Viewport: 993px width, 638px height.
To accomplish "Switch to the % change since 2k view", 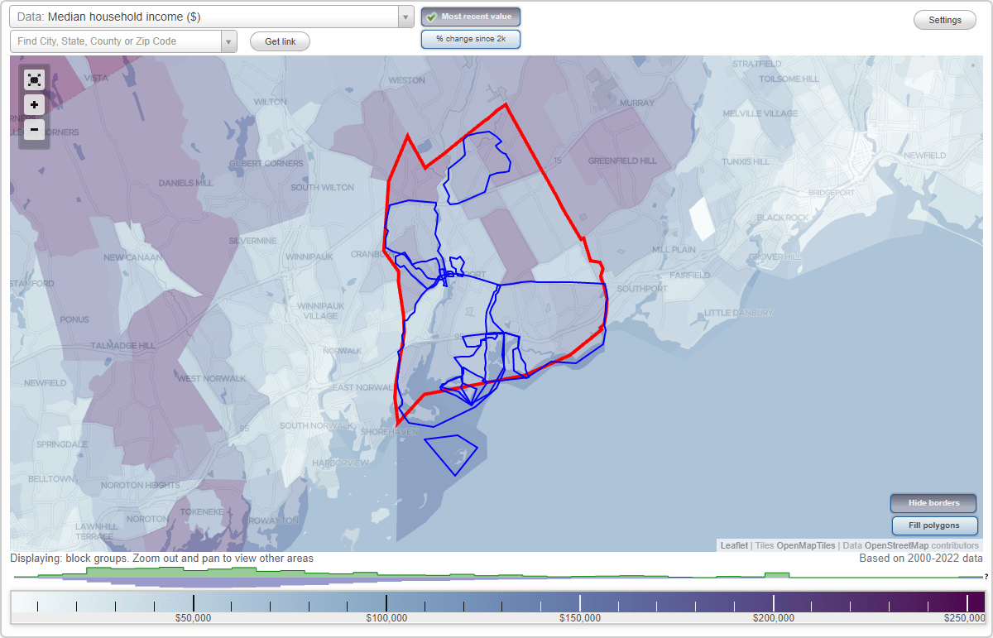I will [x=471, y=38].
